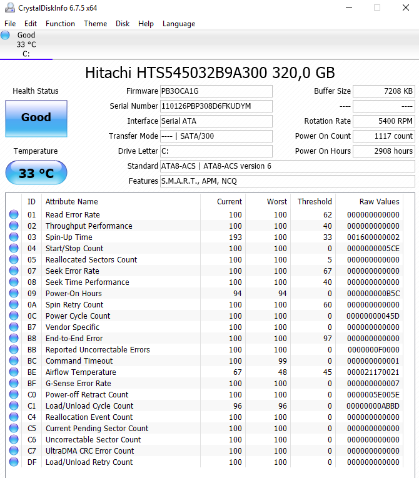This screenshot has height=478, width=419.
Task: Click raw value '000021170021'
Action: pos(373,372)
